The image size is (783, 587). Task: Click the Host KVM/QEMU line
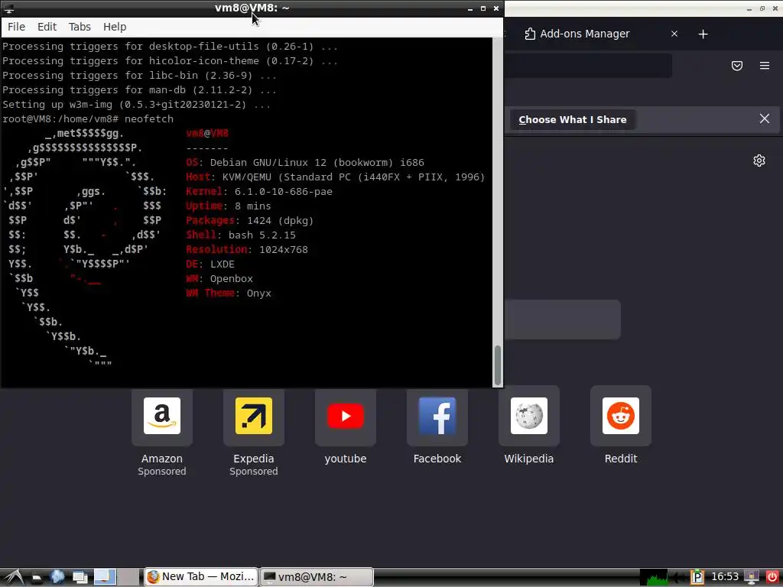click(335, 177)
